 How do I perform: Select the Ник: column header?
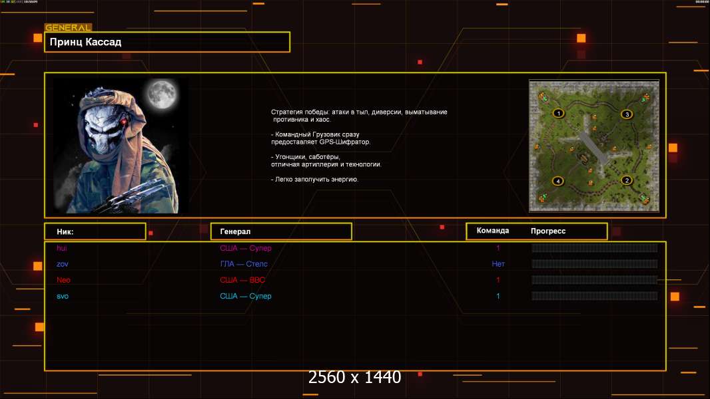pyautogui.click(x=95, y=231)
